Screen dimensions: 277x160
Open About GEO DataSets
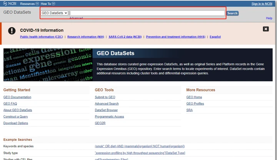pos(18,110)
